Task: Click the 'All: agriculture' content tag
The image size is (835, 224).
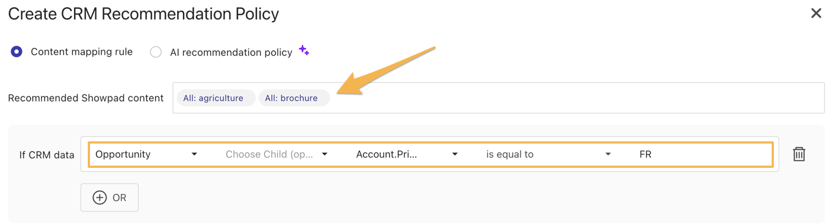Action: [216, 98]
